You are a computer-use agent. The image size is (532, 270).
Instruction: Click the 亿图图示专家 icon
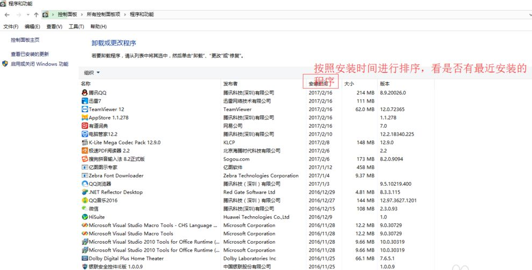pos(85,167)
